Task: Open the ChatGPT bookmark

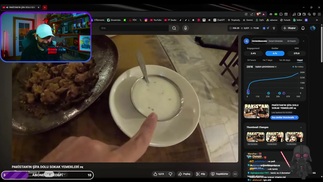Action: coord(219,20)
